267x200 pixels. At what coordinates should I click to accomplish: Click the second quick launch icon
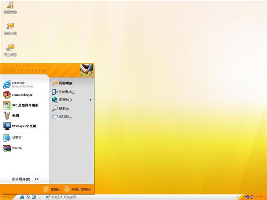tap(28, 197)
